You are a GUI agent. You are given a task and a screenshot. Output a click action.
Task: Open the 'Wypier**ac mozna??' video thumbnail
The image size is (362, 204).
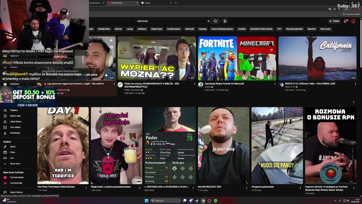pyautogui.click(x=157, y=58)
